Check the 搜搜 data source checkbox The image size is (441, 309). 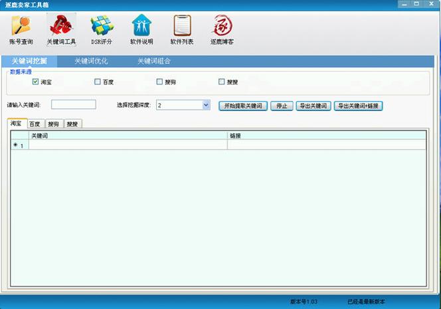(x=222, y=82)
